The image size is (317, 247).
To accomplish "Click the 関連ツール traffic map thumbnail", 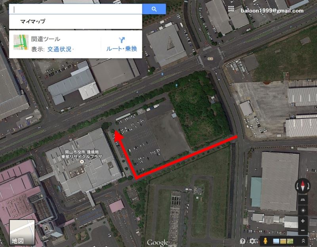I will coord(21,42).
